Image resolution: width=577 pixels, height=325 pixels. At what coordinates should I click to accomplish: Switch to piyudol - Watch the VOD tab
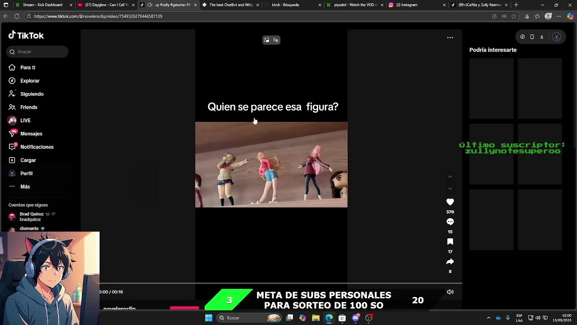[x=354, y=5]
